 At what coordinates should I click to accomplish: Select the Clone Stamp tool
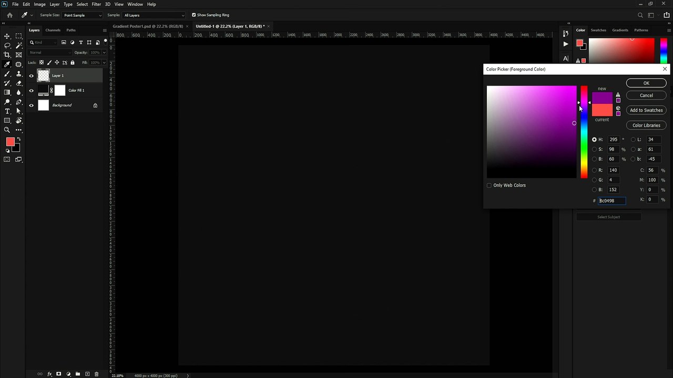pos(19,74)
